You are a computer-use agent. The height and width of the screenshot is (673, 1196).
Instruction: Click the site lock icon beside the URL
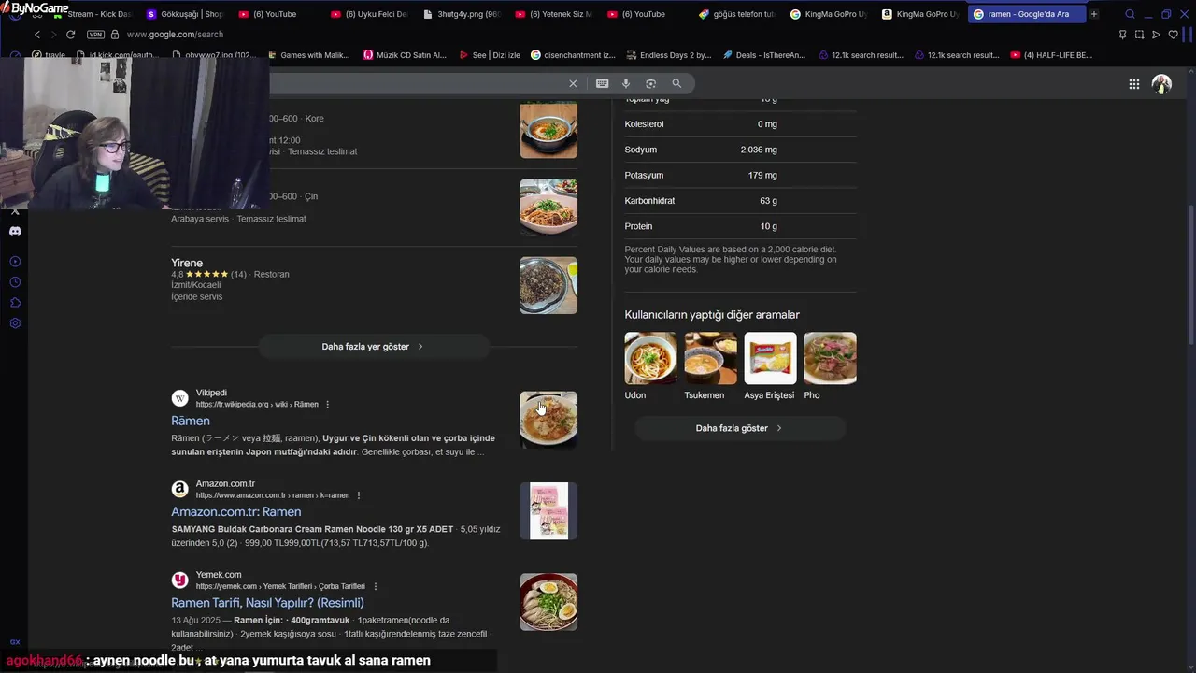(115, 35)
